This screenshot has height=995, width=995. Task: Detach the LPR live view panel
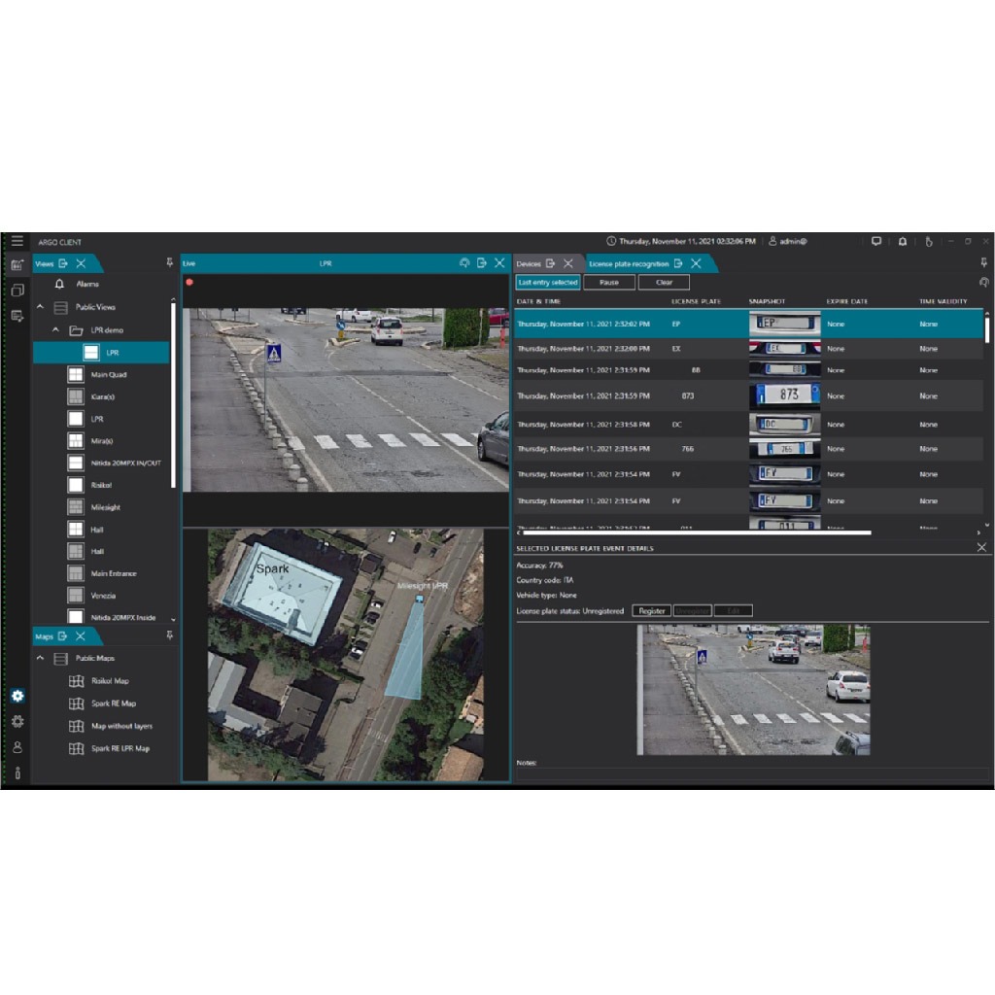tap(482, 263)
